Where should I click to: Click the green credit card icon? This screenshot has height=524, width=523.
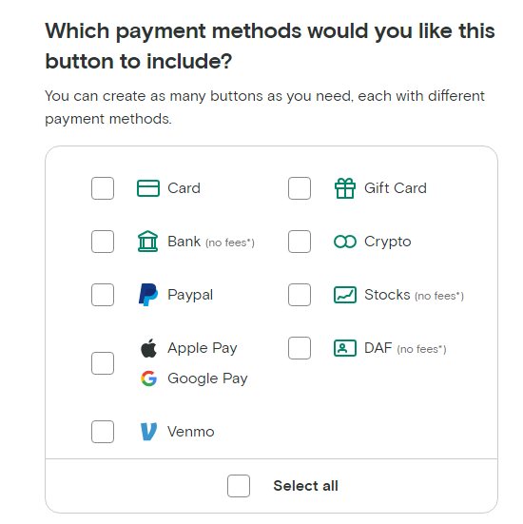[x=148, y=188]
